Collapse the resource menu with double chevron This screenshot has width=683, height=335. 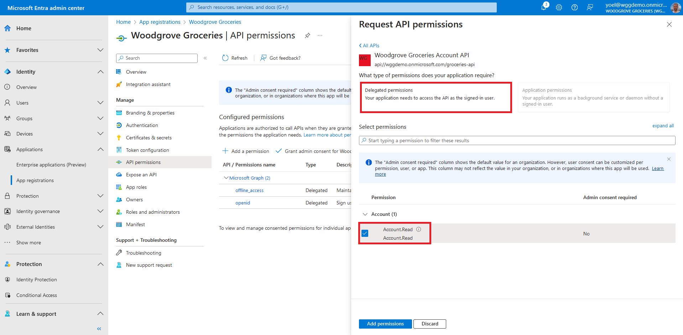click(205, 58)
